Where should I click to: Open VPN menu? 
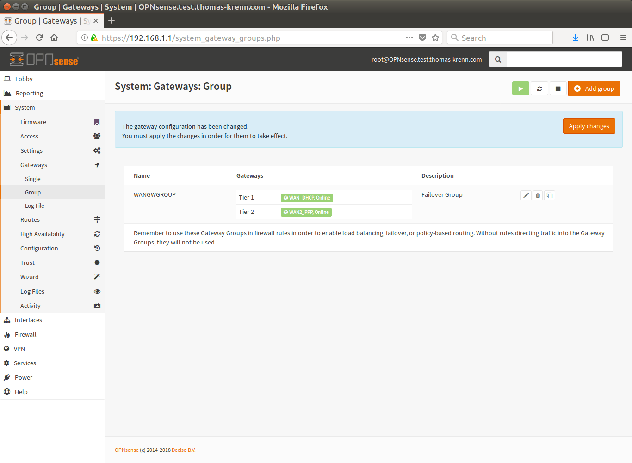point(52,349)
